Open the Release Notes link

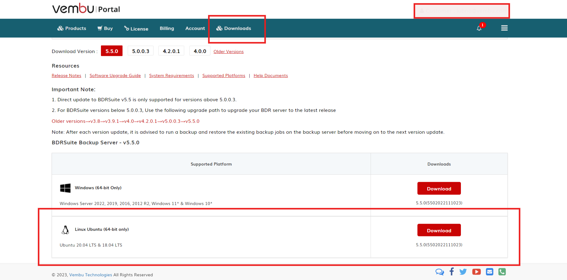(67, 76)
